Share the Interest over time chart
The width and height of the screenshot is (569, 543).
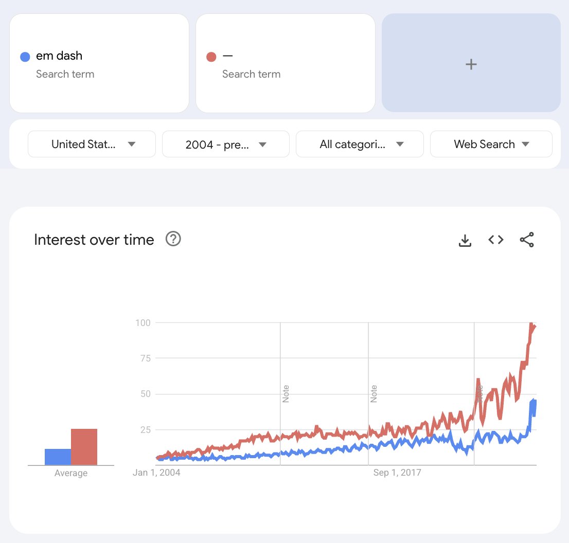tap(527, 240)
